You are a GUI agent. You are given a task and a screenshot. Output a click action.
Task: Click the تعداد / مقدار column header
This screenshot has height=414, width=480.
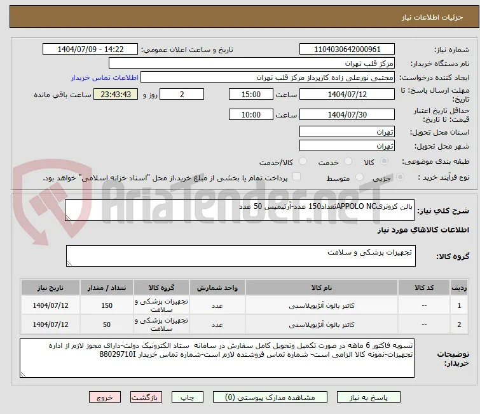click(x=107, y=288)
